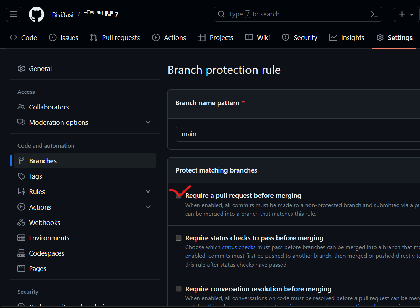420x308 pixels.
Task: Click the codespaces icon beside Codespaces
Action: pyautogui.click(x=21, y=253)
